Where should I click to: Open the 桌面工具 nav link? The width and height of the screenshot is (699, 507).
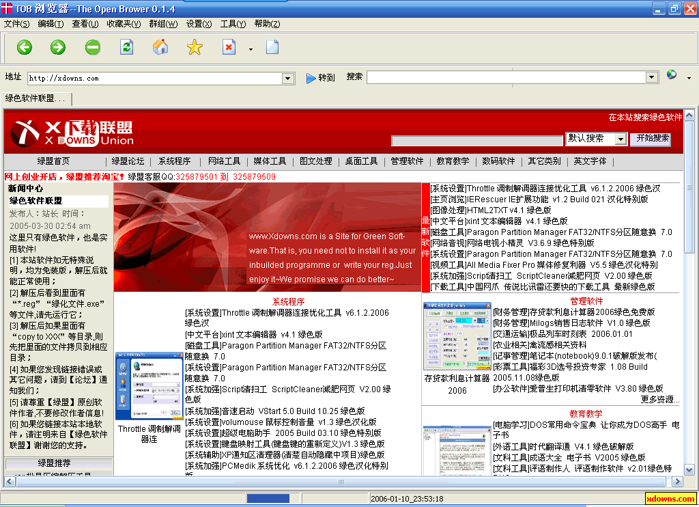coord(361,161)
